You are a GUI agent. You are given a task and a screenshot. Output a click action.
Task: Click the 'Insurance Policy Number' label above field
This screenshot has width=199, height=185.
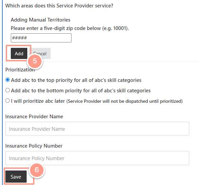(34, 146)
